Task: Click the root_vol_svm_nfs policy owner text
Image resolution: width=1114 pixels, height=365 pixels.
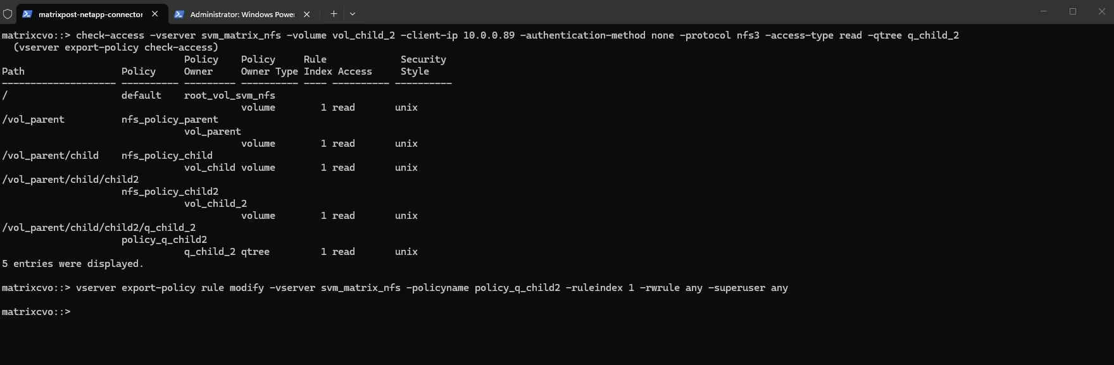Action: (x=229, y=96)
